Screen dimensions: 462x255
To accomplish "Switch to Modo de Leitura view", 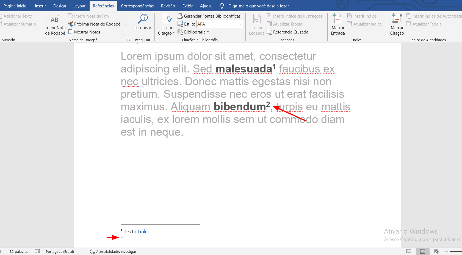I will pyautogui.click(x=409, y=251).
